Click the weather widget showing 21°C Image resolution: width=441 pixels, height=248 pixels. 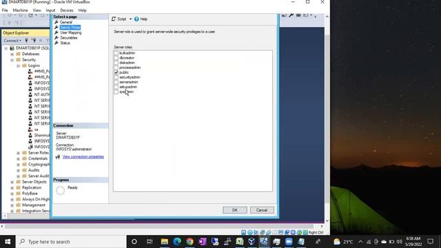[343, 242]
